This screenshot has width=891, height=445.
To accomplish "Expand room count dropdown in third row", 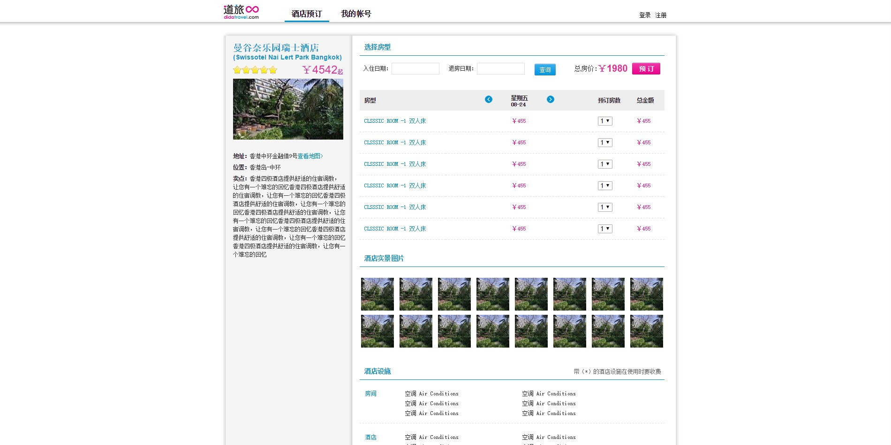I will coord(605,164).
